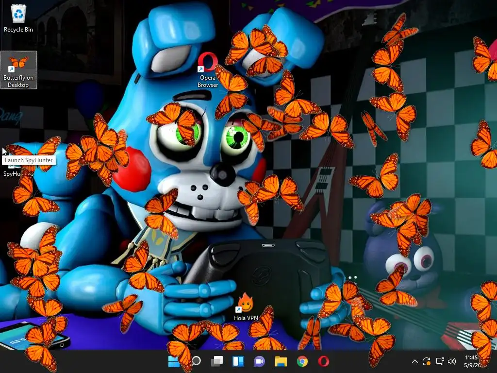
Task: Select the Butterfly on Desktop shortcut
Action: pos(18,70)
